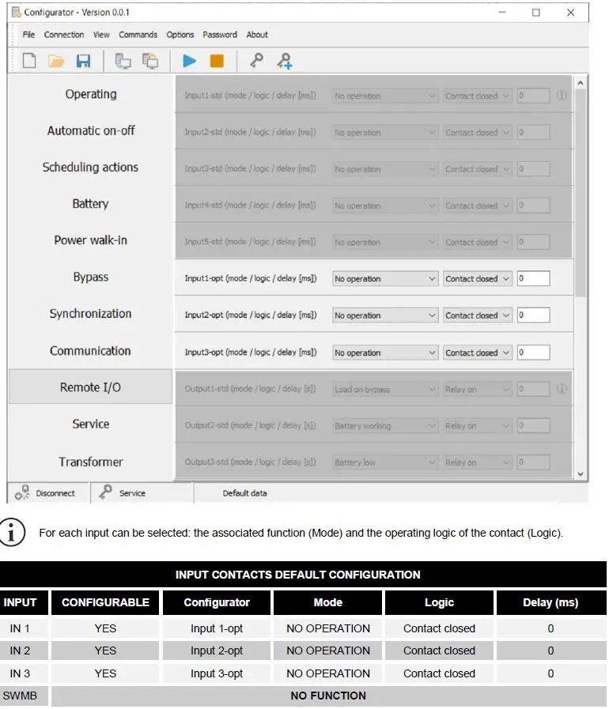Stop with the orange square icon
Image resolution: width=609 pixels, height=709 pixels.
[217, 61]
